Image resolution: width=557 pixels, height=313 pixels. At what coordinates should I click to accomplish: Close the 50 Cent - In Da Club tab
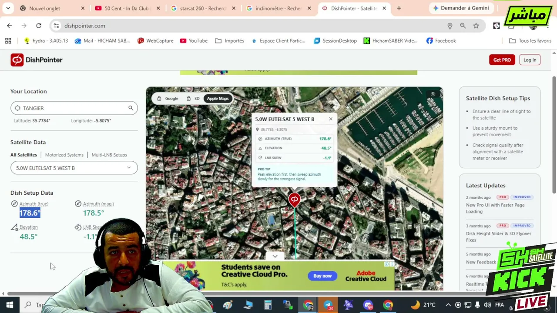(158, 8)
